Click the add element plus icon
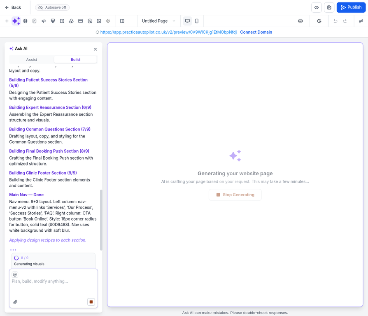Viewport: 368px width, 316px height. (7, 21)
